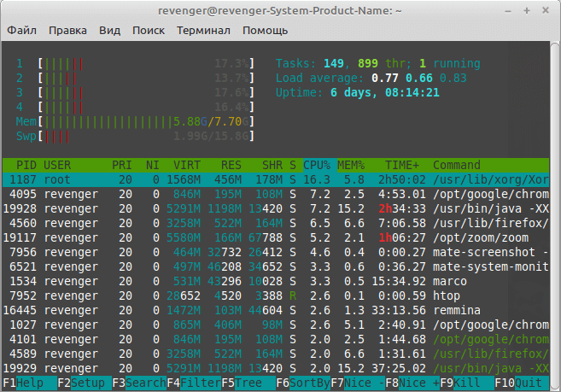Activate F4 Filter in bottom bar
The width and height of the screenshot is (561, 392).
click(x=194, y=383)
